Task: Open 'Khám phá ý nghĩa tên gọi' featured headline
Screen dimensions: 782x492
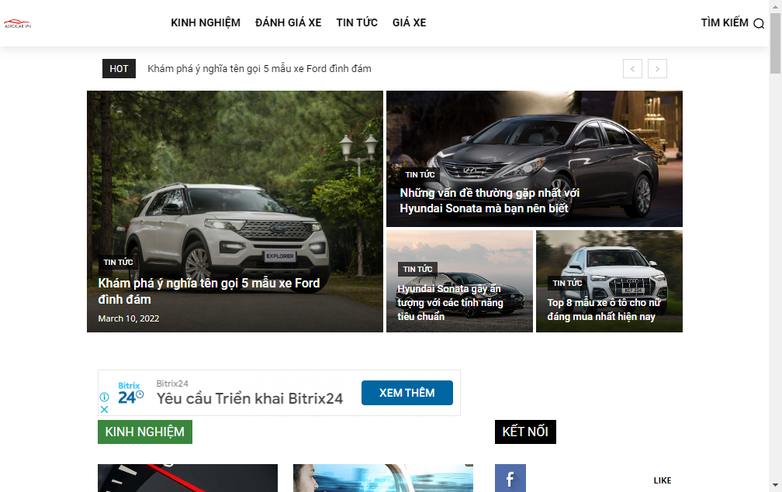Action: click(209, 291)
